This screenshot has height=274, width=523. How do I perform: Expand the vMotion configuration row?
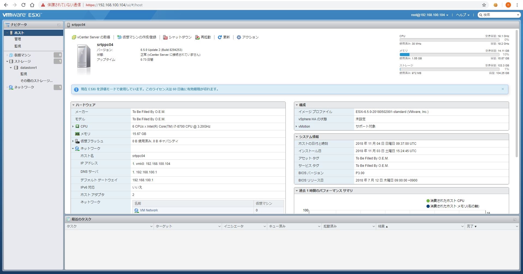click(296, 127)
